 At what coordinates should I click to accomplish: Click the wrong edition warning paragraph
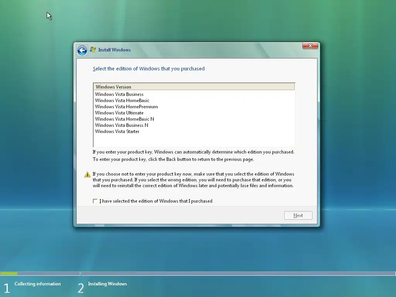(x=193, y=180)
